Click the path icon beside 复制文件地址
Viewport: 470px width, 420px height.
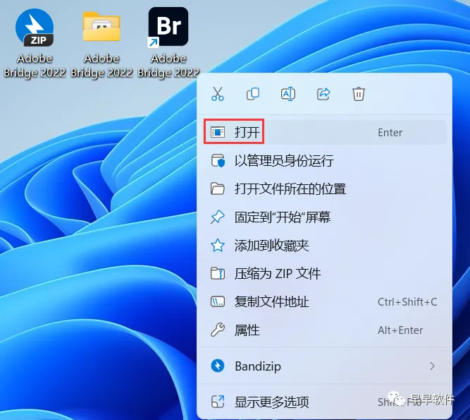point(218,301)
